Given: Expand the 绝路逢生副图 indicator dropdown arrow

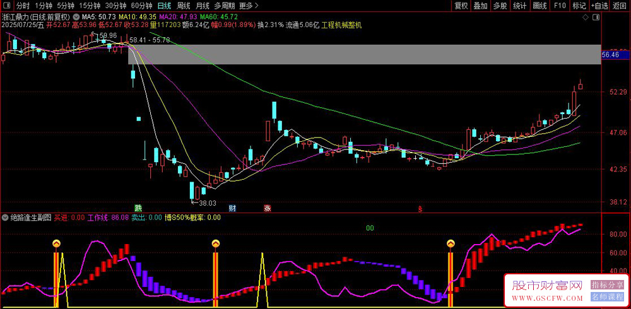Looking at the screenshot, I should (5, 218).
